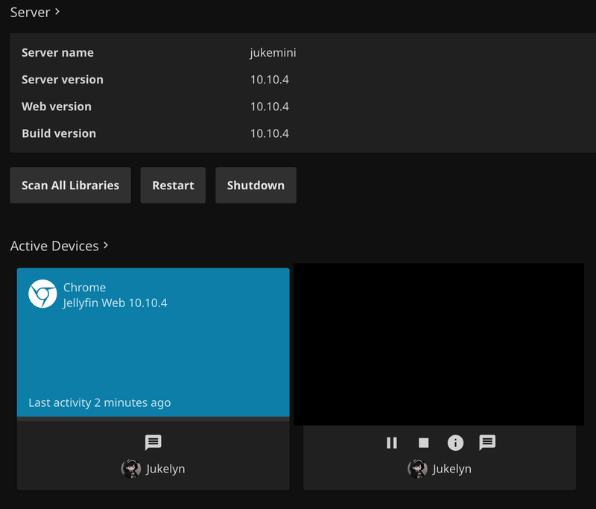596x509 pixels.
Task: Click the chevron next to Server heading
Action: [57, 12]
